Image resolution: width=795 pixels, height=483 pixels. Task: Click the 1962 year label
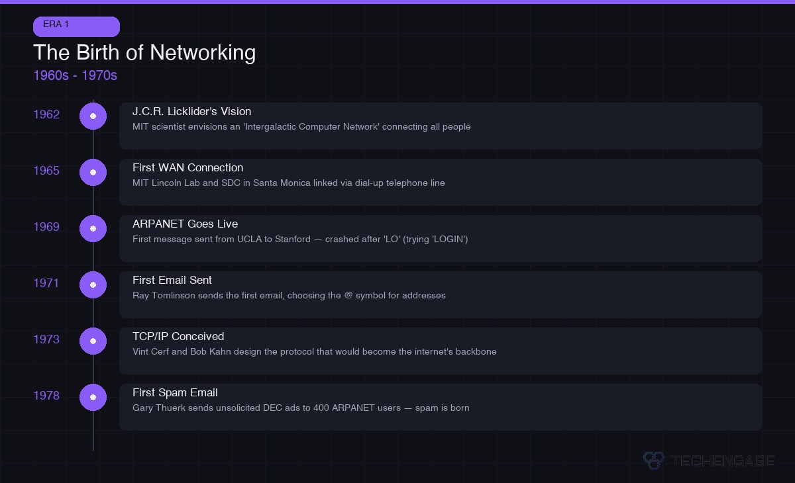[46, 114]
